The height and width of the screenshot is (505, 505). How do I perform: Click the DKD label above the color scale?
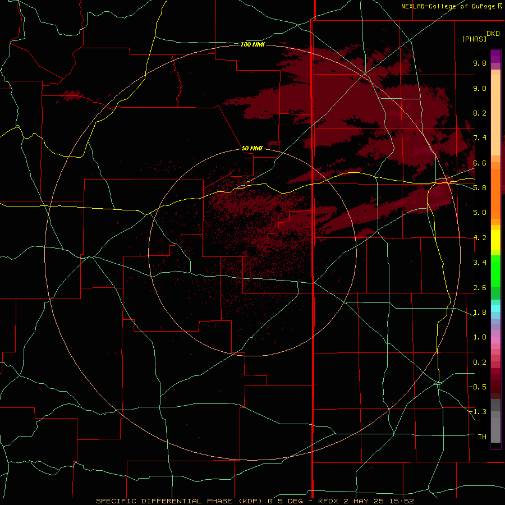tap(493, 34)
